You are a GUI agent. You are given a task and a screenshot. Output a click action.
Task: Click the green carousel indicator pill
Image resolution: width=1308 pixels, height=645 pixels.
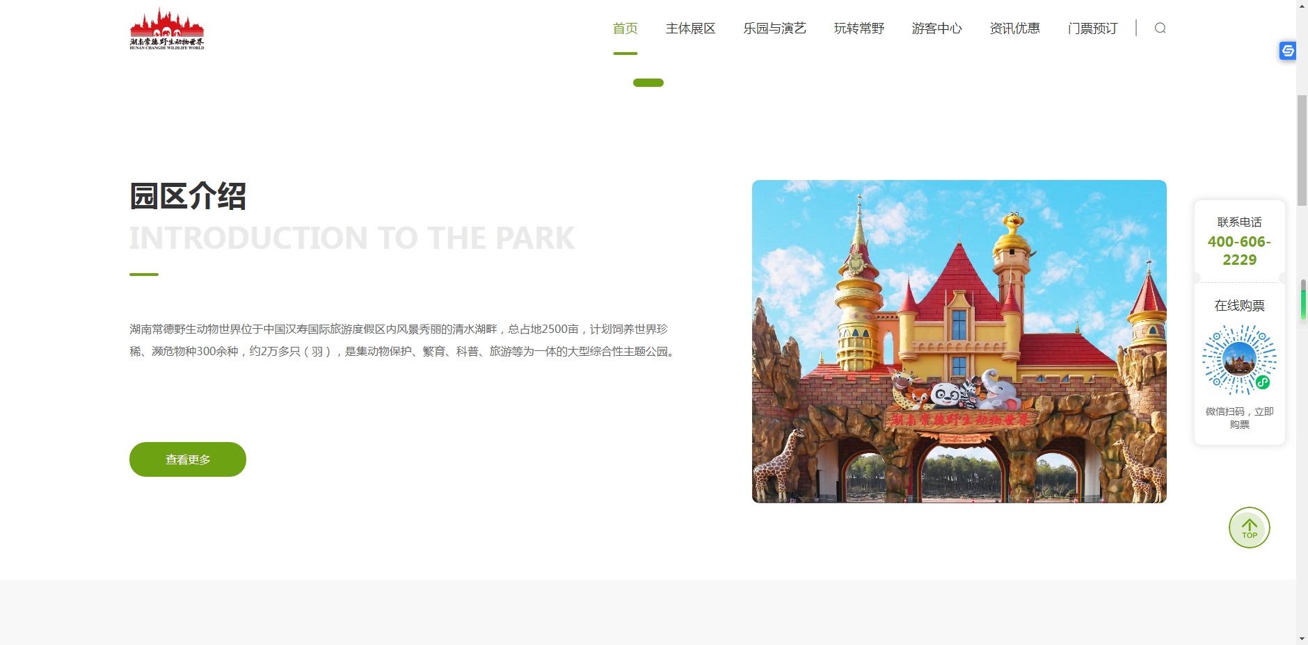click(648, 83)
